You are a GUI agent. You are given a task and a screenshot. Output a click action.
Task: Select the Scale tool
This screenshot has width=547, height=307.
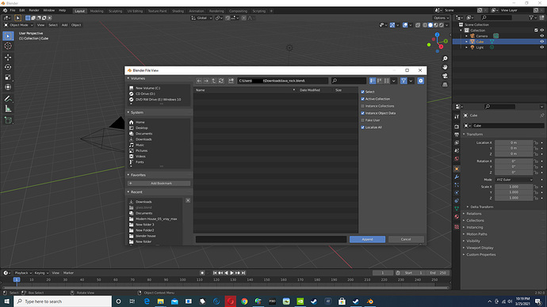(8, 78)
